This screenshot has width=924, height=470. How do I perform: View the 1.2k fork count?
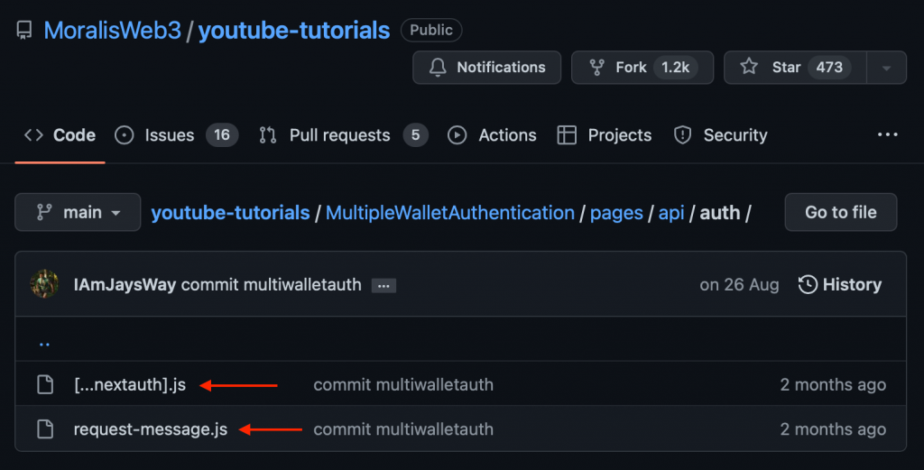coord(675,67)
